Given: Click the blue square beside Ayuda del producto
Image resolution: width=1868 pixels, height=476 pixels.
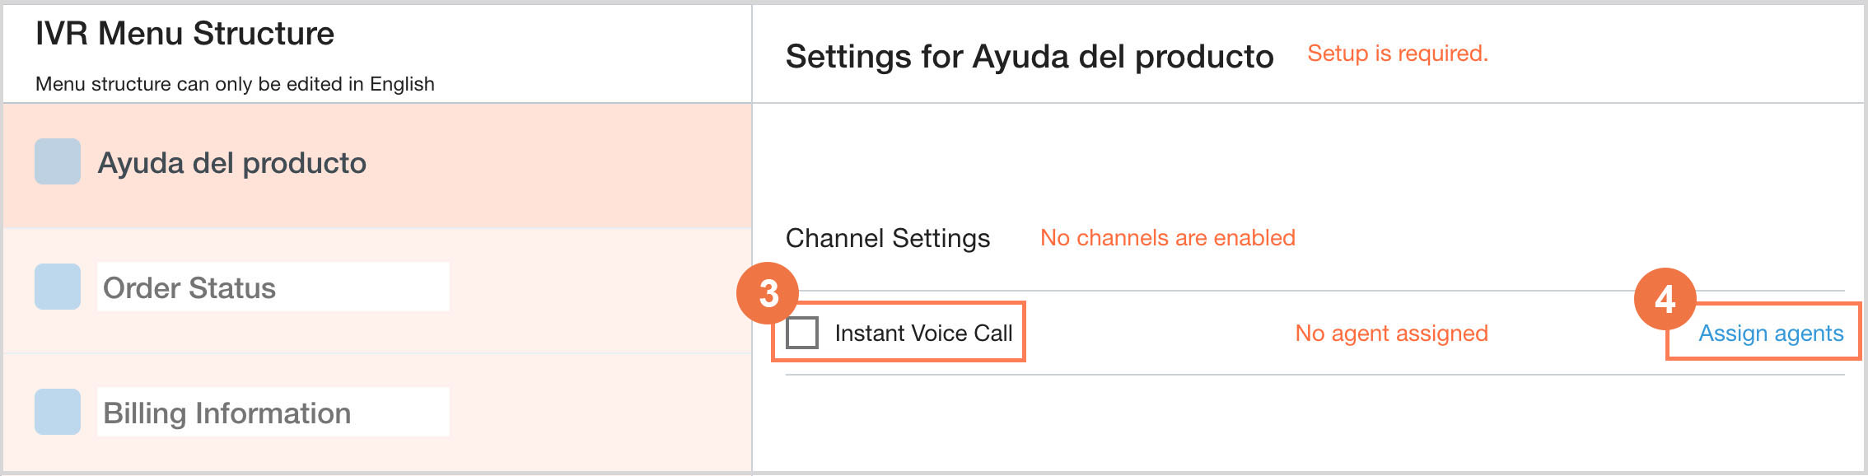Looking at the screenshot, I should [58, 161].
